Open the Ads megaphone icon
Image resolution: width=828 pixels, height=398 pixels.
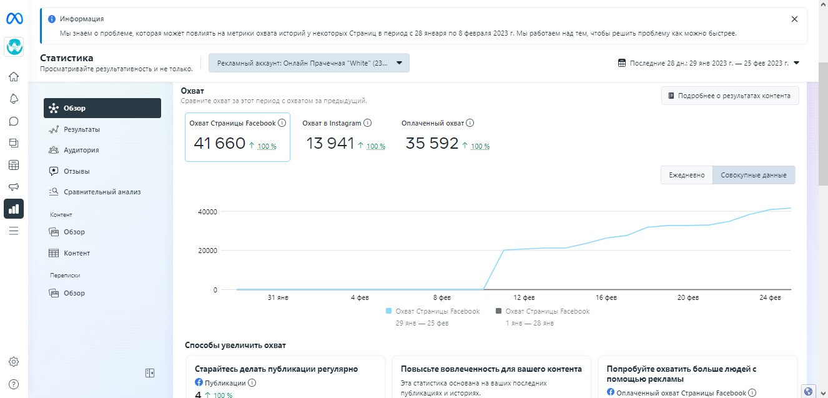14,187
